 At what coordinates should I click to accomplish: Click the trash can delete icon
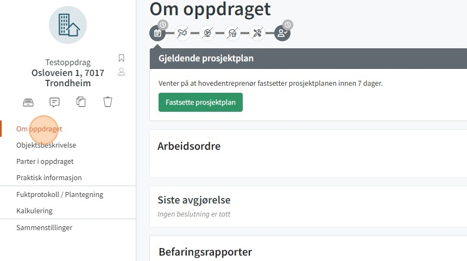click(108, 101)
